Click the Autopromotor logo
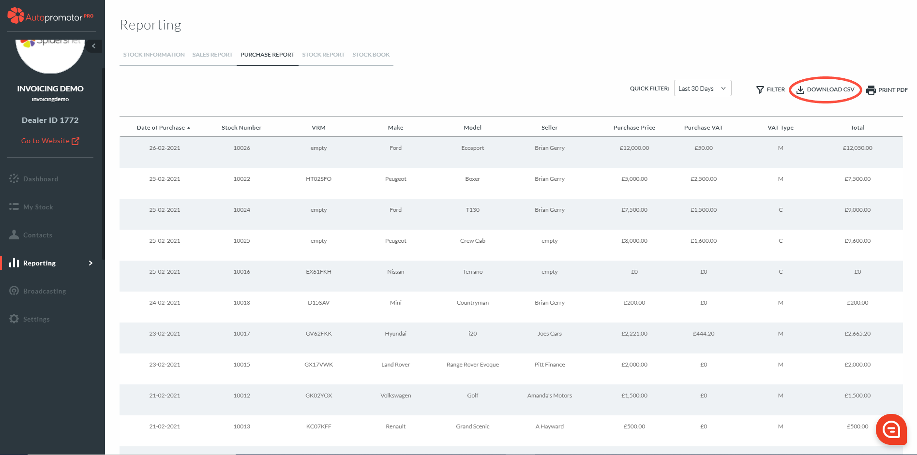 (x=50, y=16)
